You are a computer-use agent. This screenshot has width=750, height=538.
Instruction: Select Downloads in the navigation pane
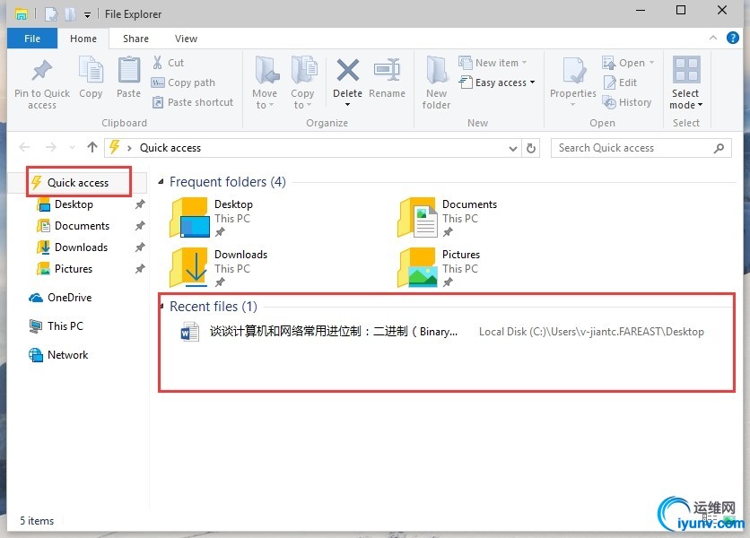pos(81,247)
